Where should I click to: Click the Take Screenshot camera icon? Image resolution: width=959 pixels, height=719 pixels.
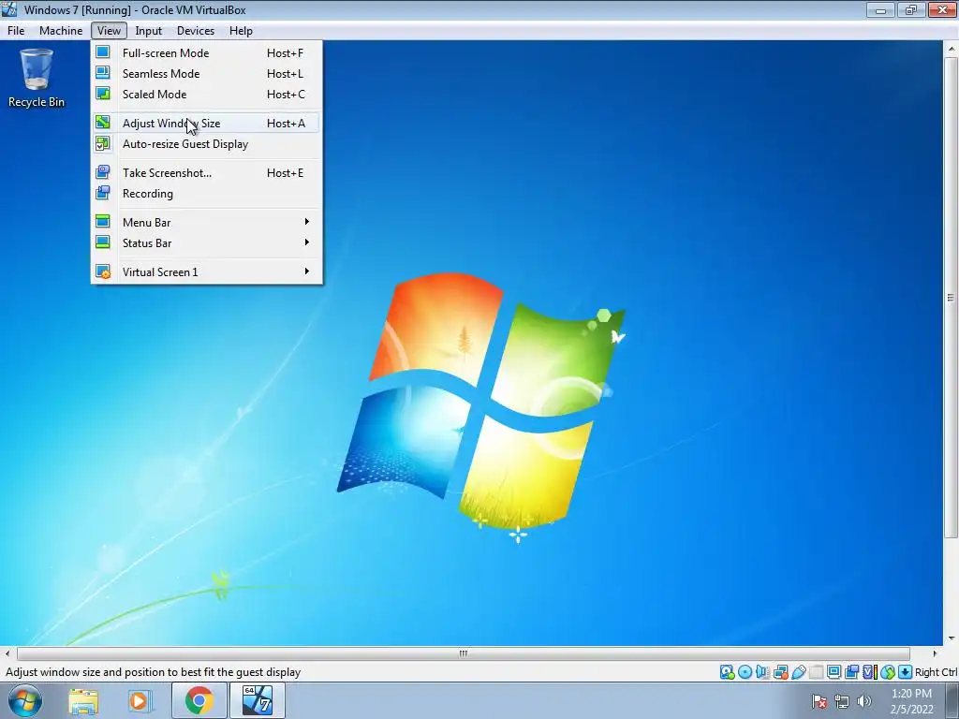pos(103,172)
